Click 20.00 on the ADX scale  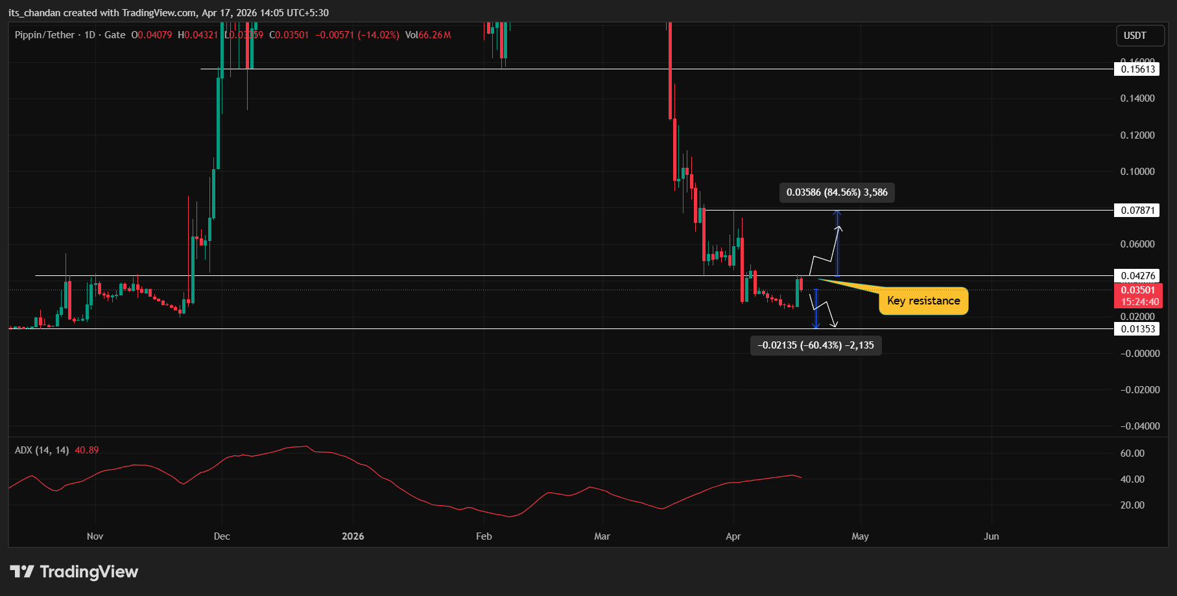(1132, 505)
